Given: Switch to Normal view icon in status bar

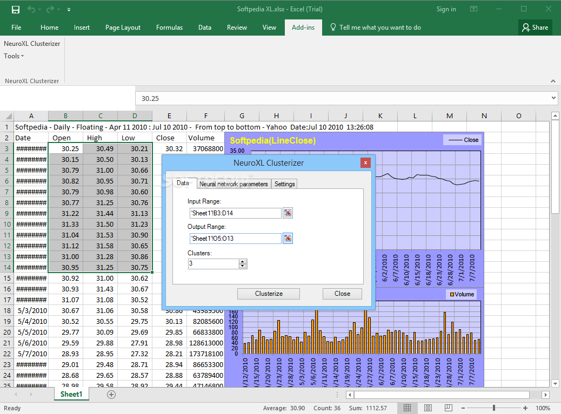Looking at the screenshot, I should pyautogui.click(x=407, y=408).
